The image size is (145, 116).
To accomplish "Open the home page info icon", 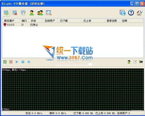I will (x=139, y=13).
